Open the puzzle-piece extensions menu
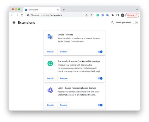Image resolution: width=149 pixels, height=122 pixels. pos(113,15)
